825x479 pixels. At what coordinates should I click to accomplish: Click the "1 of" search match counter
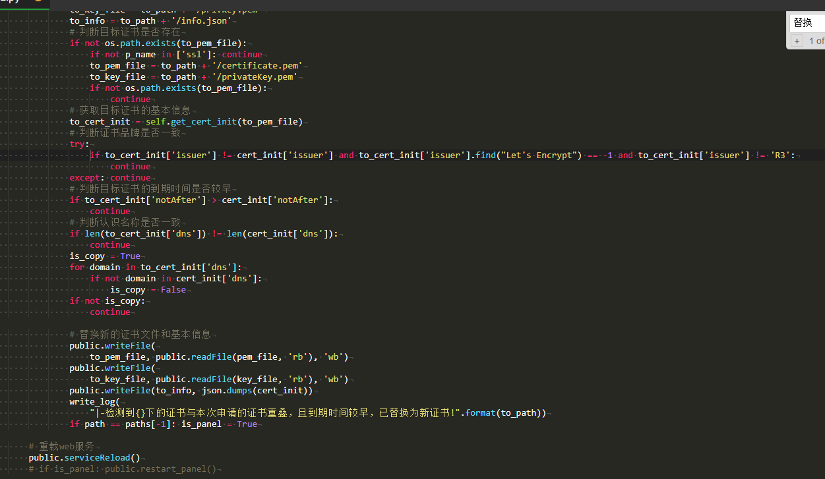coord(816,41)
